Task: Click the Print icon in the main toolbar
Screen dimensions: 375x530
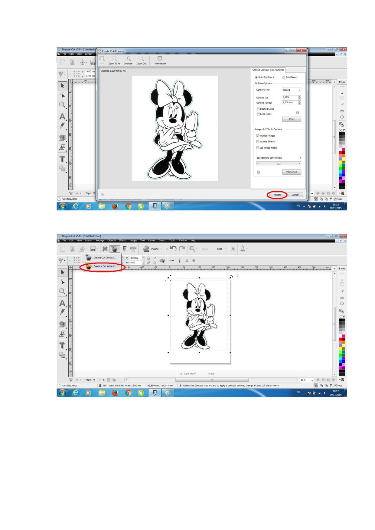Action: 105,249
